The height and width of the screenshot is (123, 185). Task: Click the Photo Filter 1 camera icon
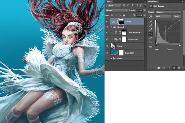pyautogui.click(x=116, y=39)
